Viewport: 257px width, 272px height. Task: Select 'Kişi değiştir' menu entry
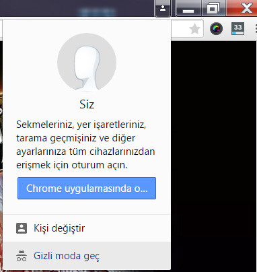87,228
